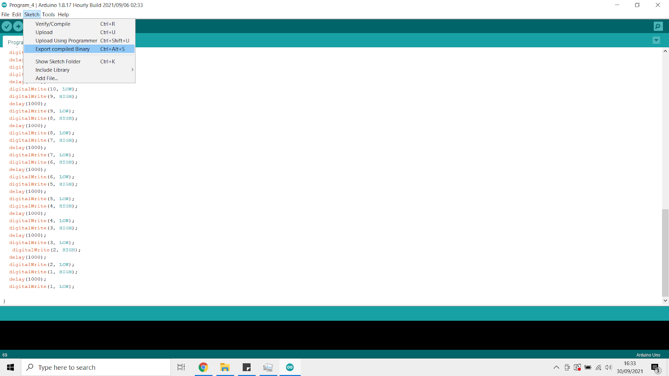Open the Action Center notifications icon

click(x=655, y=368)
